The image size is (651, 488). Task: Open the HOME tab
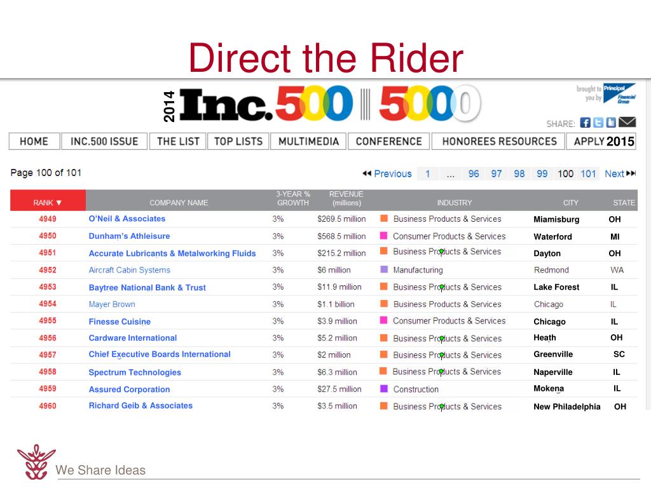pos(34,142)
